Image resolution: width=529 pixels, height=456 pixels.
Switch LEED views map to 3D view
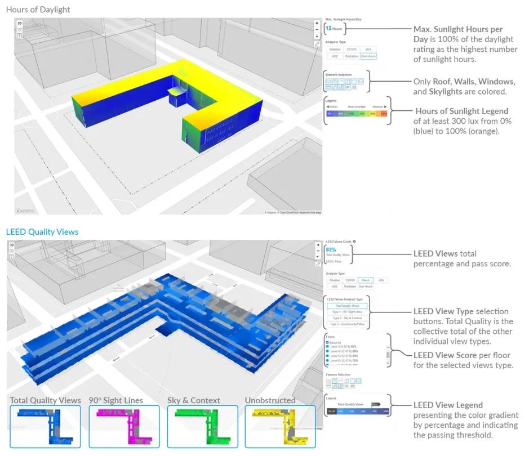pos(12,245)
